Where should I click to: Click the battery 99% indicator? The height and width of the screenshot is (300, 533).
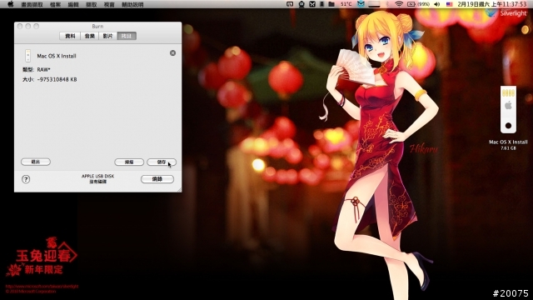(x=418, y=4)
